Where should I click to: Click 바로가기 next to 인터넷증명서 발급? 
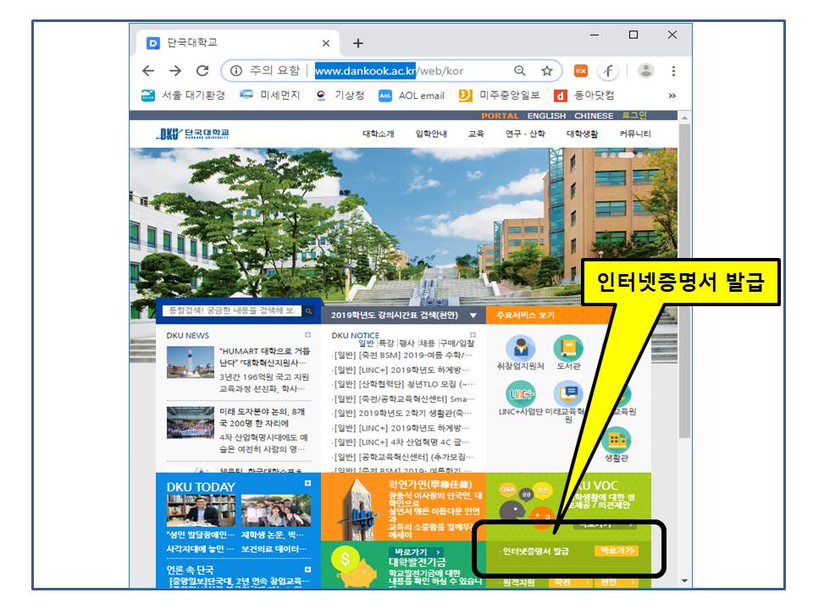coord(616,551)
